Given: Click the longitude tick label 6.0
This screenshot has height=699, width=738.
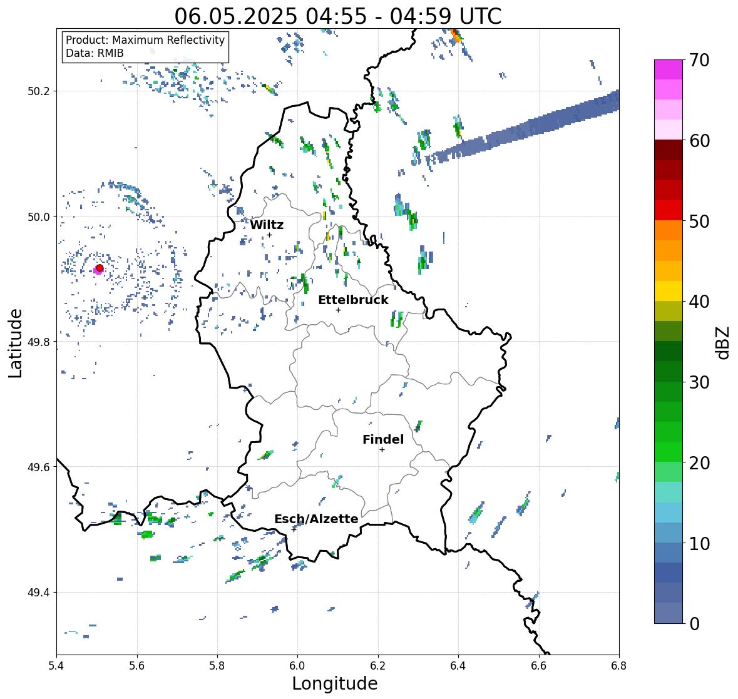Looking at the screenshot, I should pos(297,666).
